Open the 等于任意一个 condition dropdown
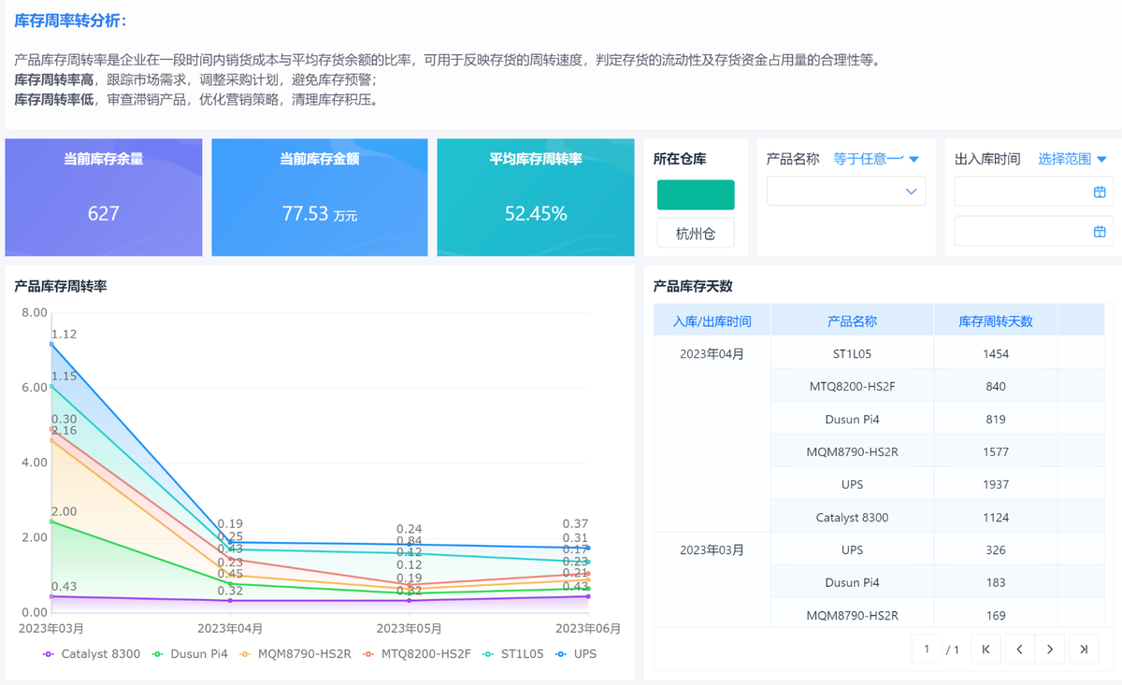Viewport: 1122px width, 685px height. [876, 159]
